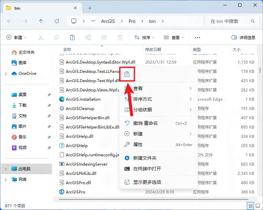Go up one folder level
This screenshot has height=210, width=263.
[41, 21]
